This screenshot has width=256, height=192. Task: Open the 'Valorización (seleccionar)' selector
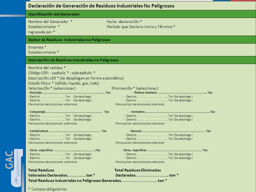coord(52,88)
